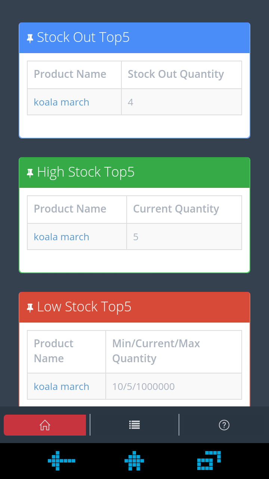Tap the Android home navigation icon

coord(134,460)
